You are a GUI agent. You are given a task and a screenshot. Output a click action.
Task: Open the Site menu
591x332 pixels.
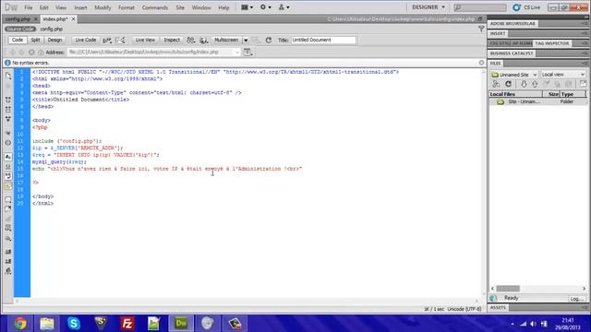180,7
